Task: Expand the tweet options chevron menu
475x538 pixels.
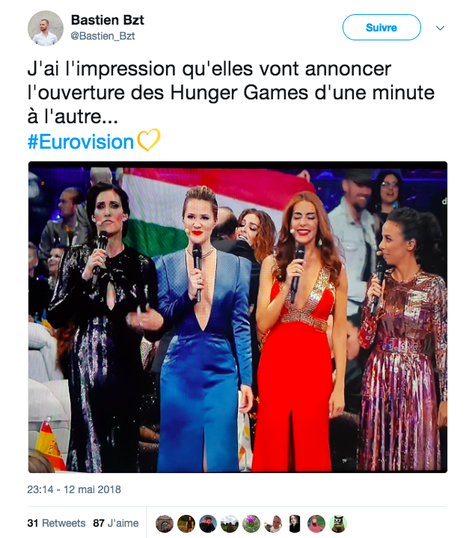Action: (x=440, y=28)
